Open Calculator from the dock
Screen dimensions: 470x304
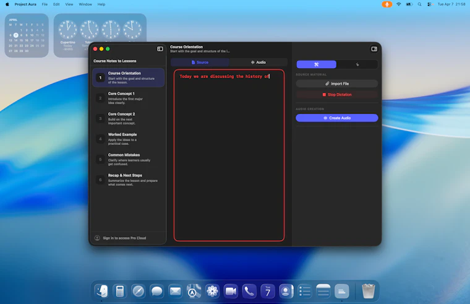120,291
